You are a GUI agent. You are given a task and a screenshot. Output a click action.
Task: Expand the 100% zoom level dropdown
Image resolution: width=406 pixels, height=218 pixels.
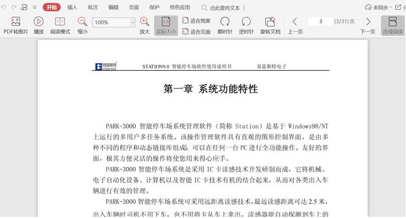click(133, 23)
